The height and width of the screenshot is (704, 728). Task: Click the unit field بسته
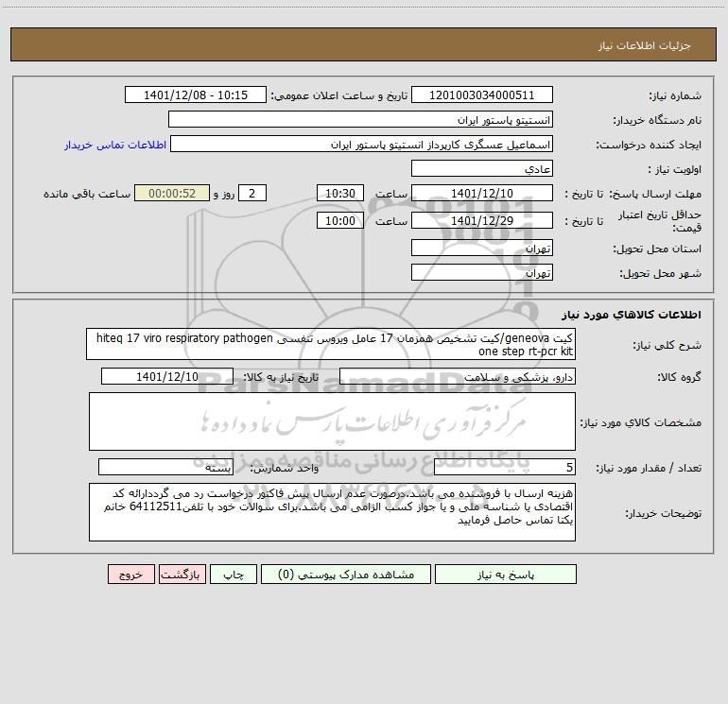click(x=165, y=468)
